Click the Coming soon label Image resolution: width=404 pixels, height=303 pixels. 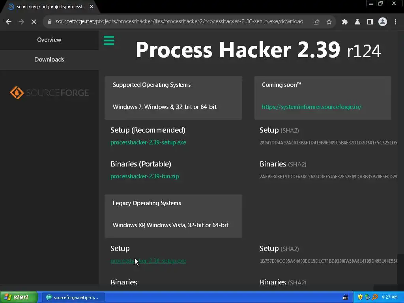pyautogui.click(x=281, y=85)
